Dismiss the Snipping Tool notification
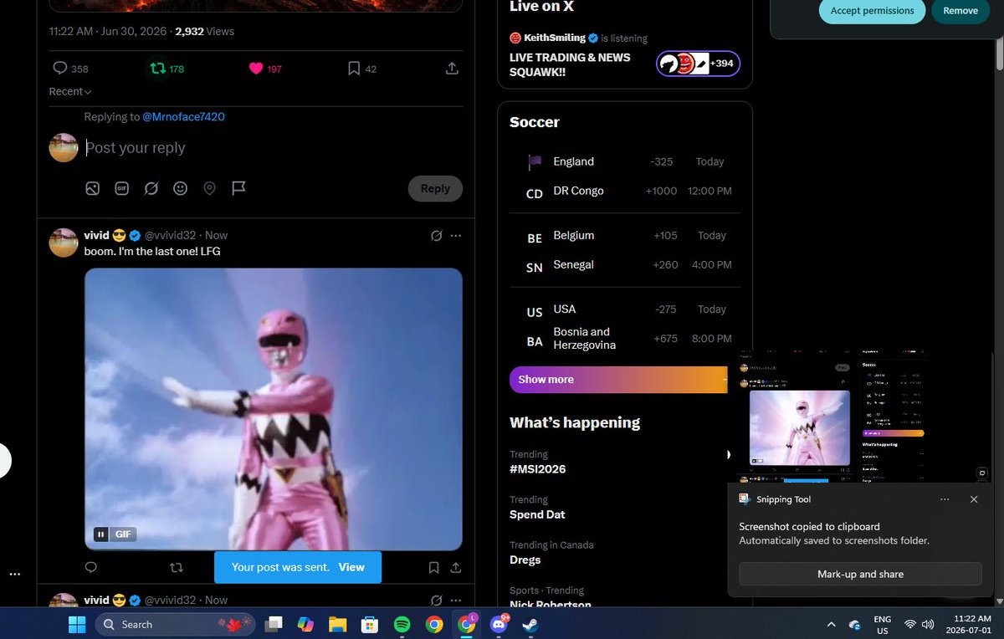The width and height of the screenshot is (1004, 639). [974, 499]
